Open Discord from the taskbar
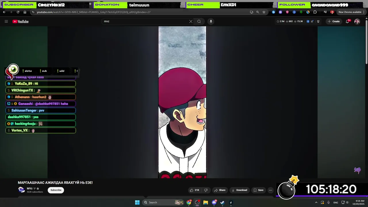Image resolution: width=368 pixels, height=207 pixels. click(x=214, y=202)
